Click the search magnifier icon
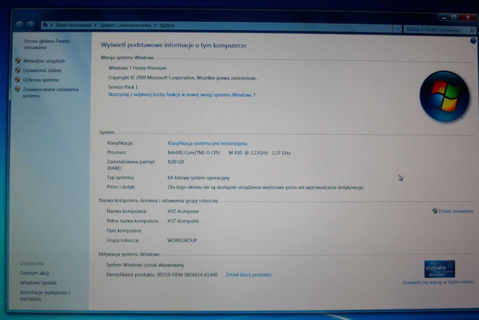Image resolution: width=479 pixels, height=320 pixels. pyautogui.click(x=472, y=30)
